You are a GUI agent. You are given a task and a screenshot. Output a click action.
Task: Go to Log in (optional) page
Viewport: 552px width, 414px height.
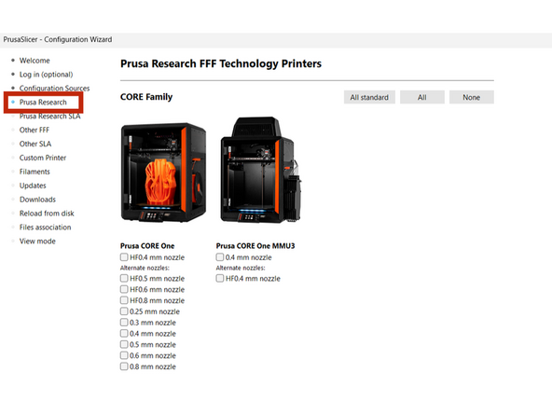(x=46, y=75)
